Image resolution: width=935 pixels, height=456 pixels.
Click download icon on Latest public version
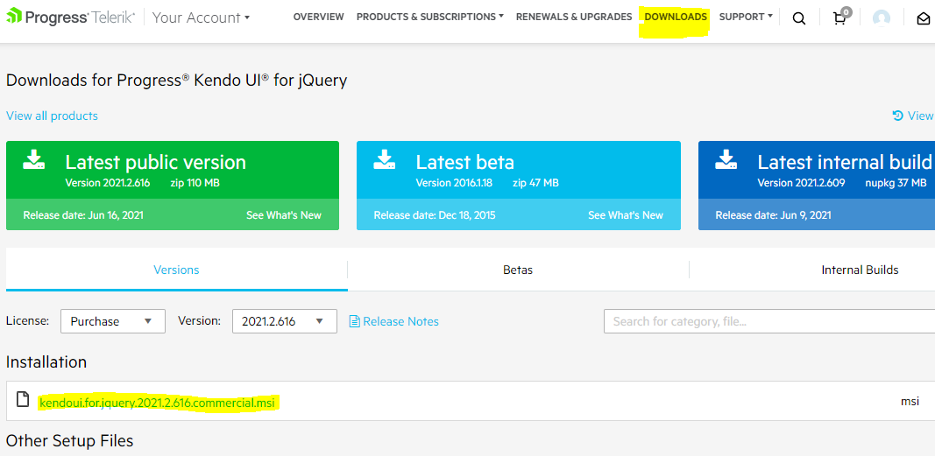pyautogui.click(x=34, y=161)
